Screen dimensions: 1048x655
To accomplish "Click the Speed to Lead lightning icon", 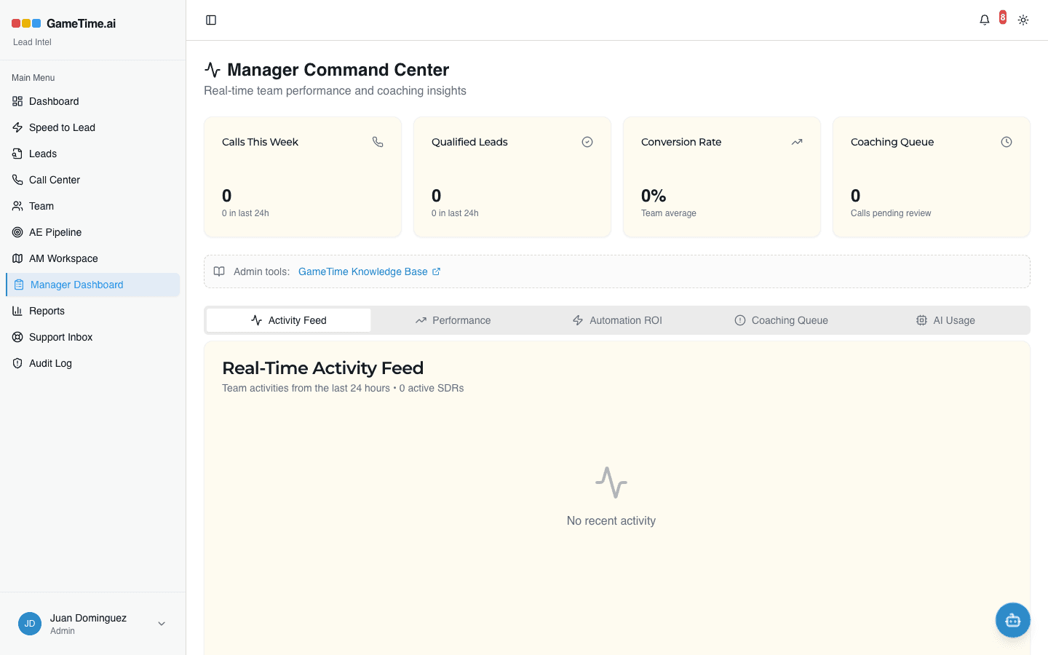I will pos(17,127).
